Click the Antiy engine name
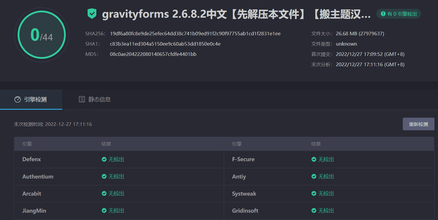 239,176
